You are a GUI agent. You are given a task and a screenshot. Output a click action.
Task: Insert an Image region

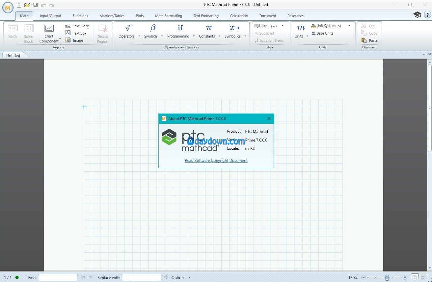(74, 40)
